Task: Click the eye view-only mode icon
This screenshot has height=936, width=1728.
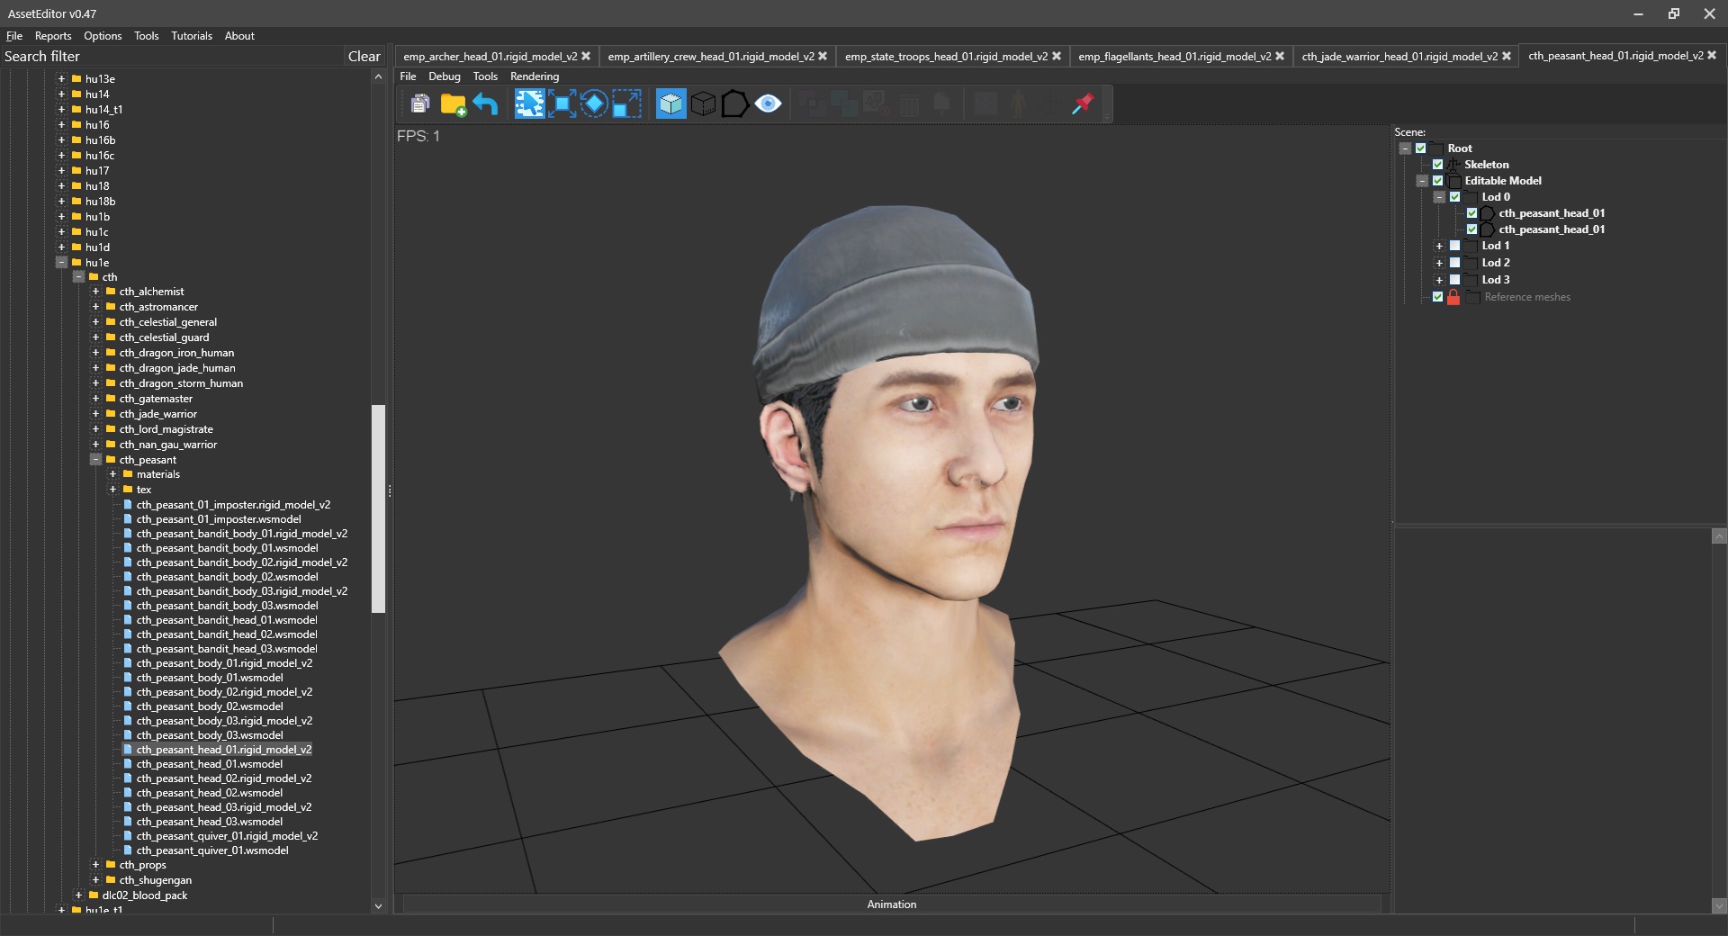Action: click(x=768, y=104)
